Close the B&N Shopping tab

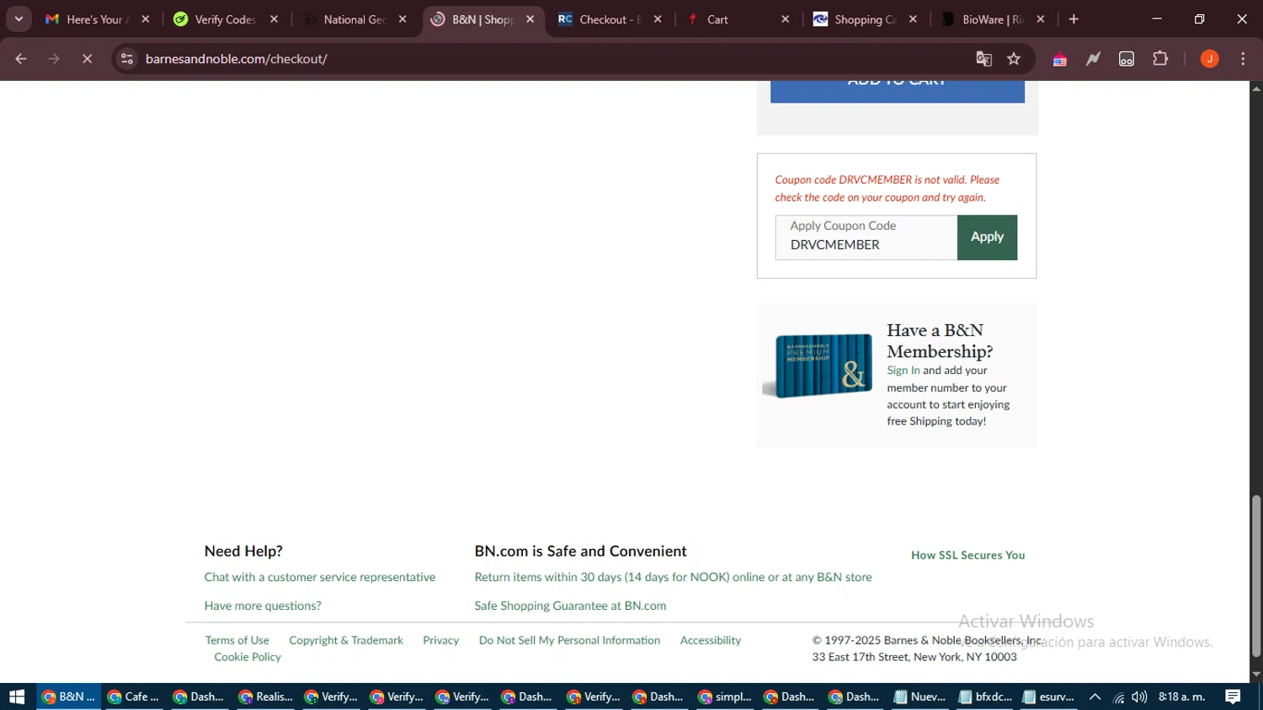(x=530, y=19)
